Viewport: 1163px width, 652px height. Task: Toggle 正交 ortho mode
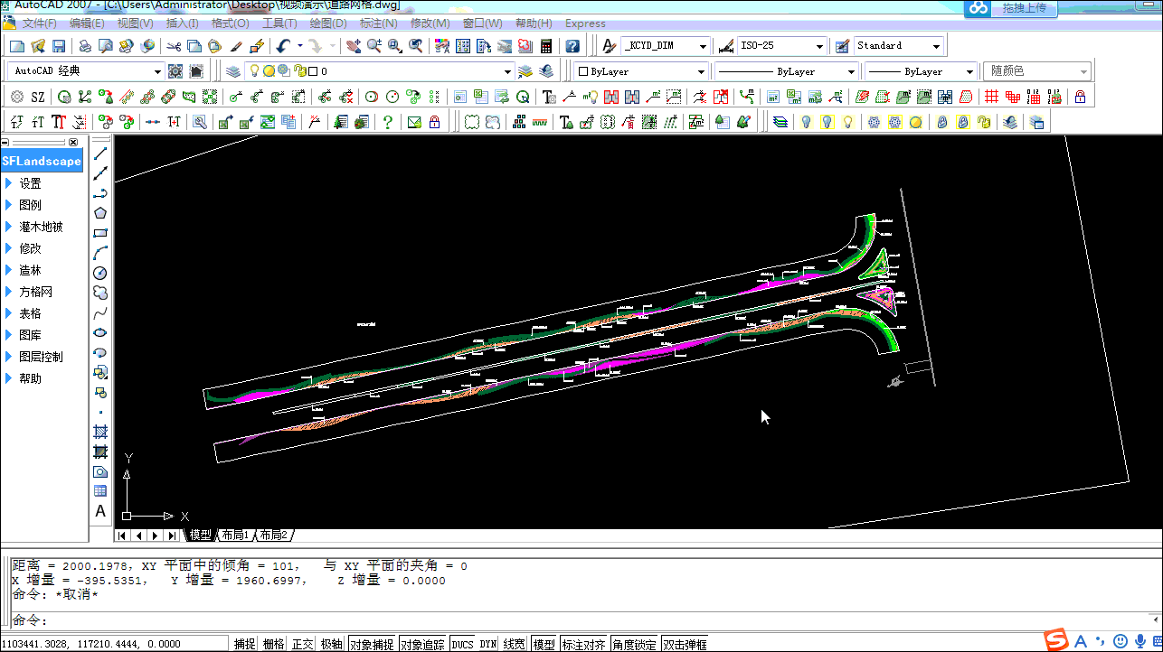[x=301, y=645]
